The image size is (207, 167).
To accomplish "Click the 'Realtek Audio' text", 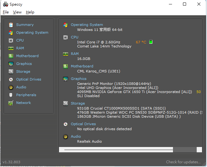I will 89,141.
